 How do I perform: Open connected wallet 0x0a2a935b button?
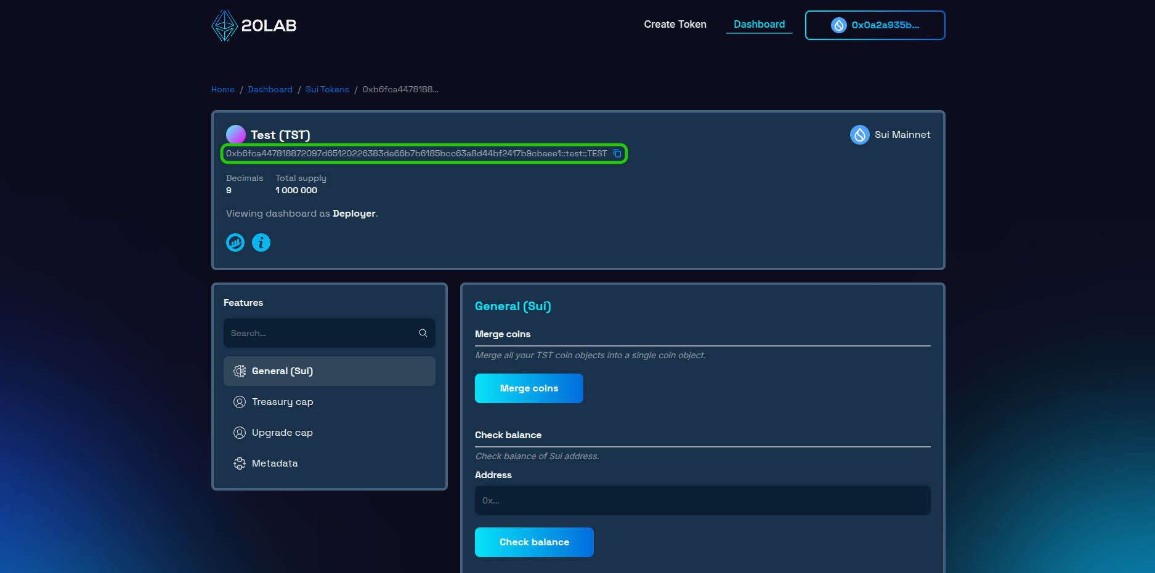tap(875, 25)
